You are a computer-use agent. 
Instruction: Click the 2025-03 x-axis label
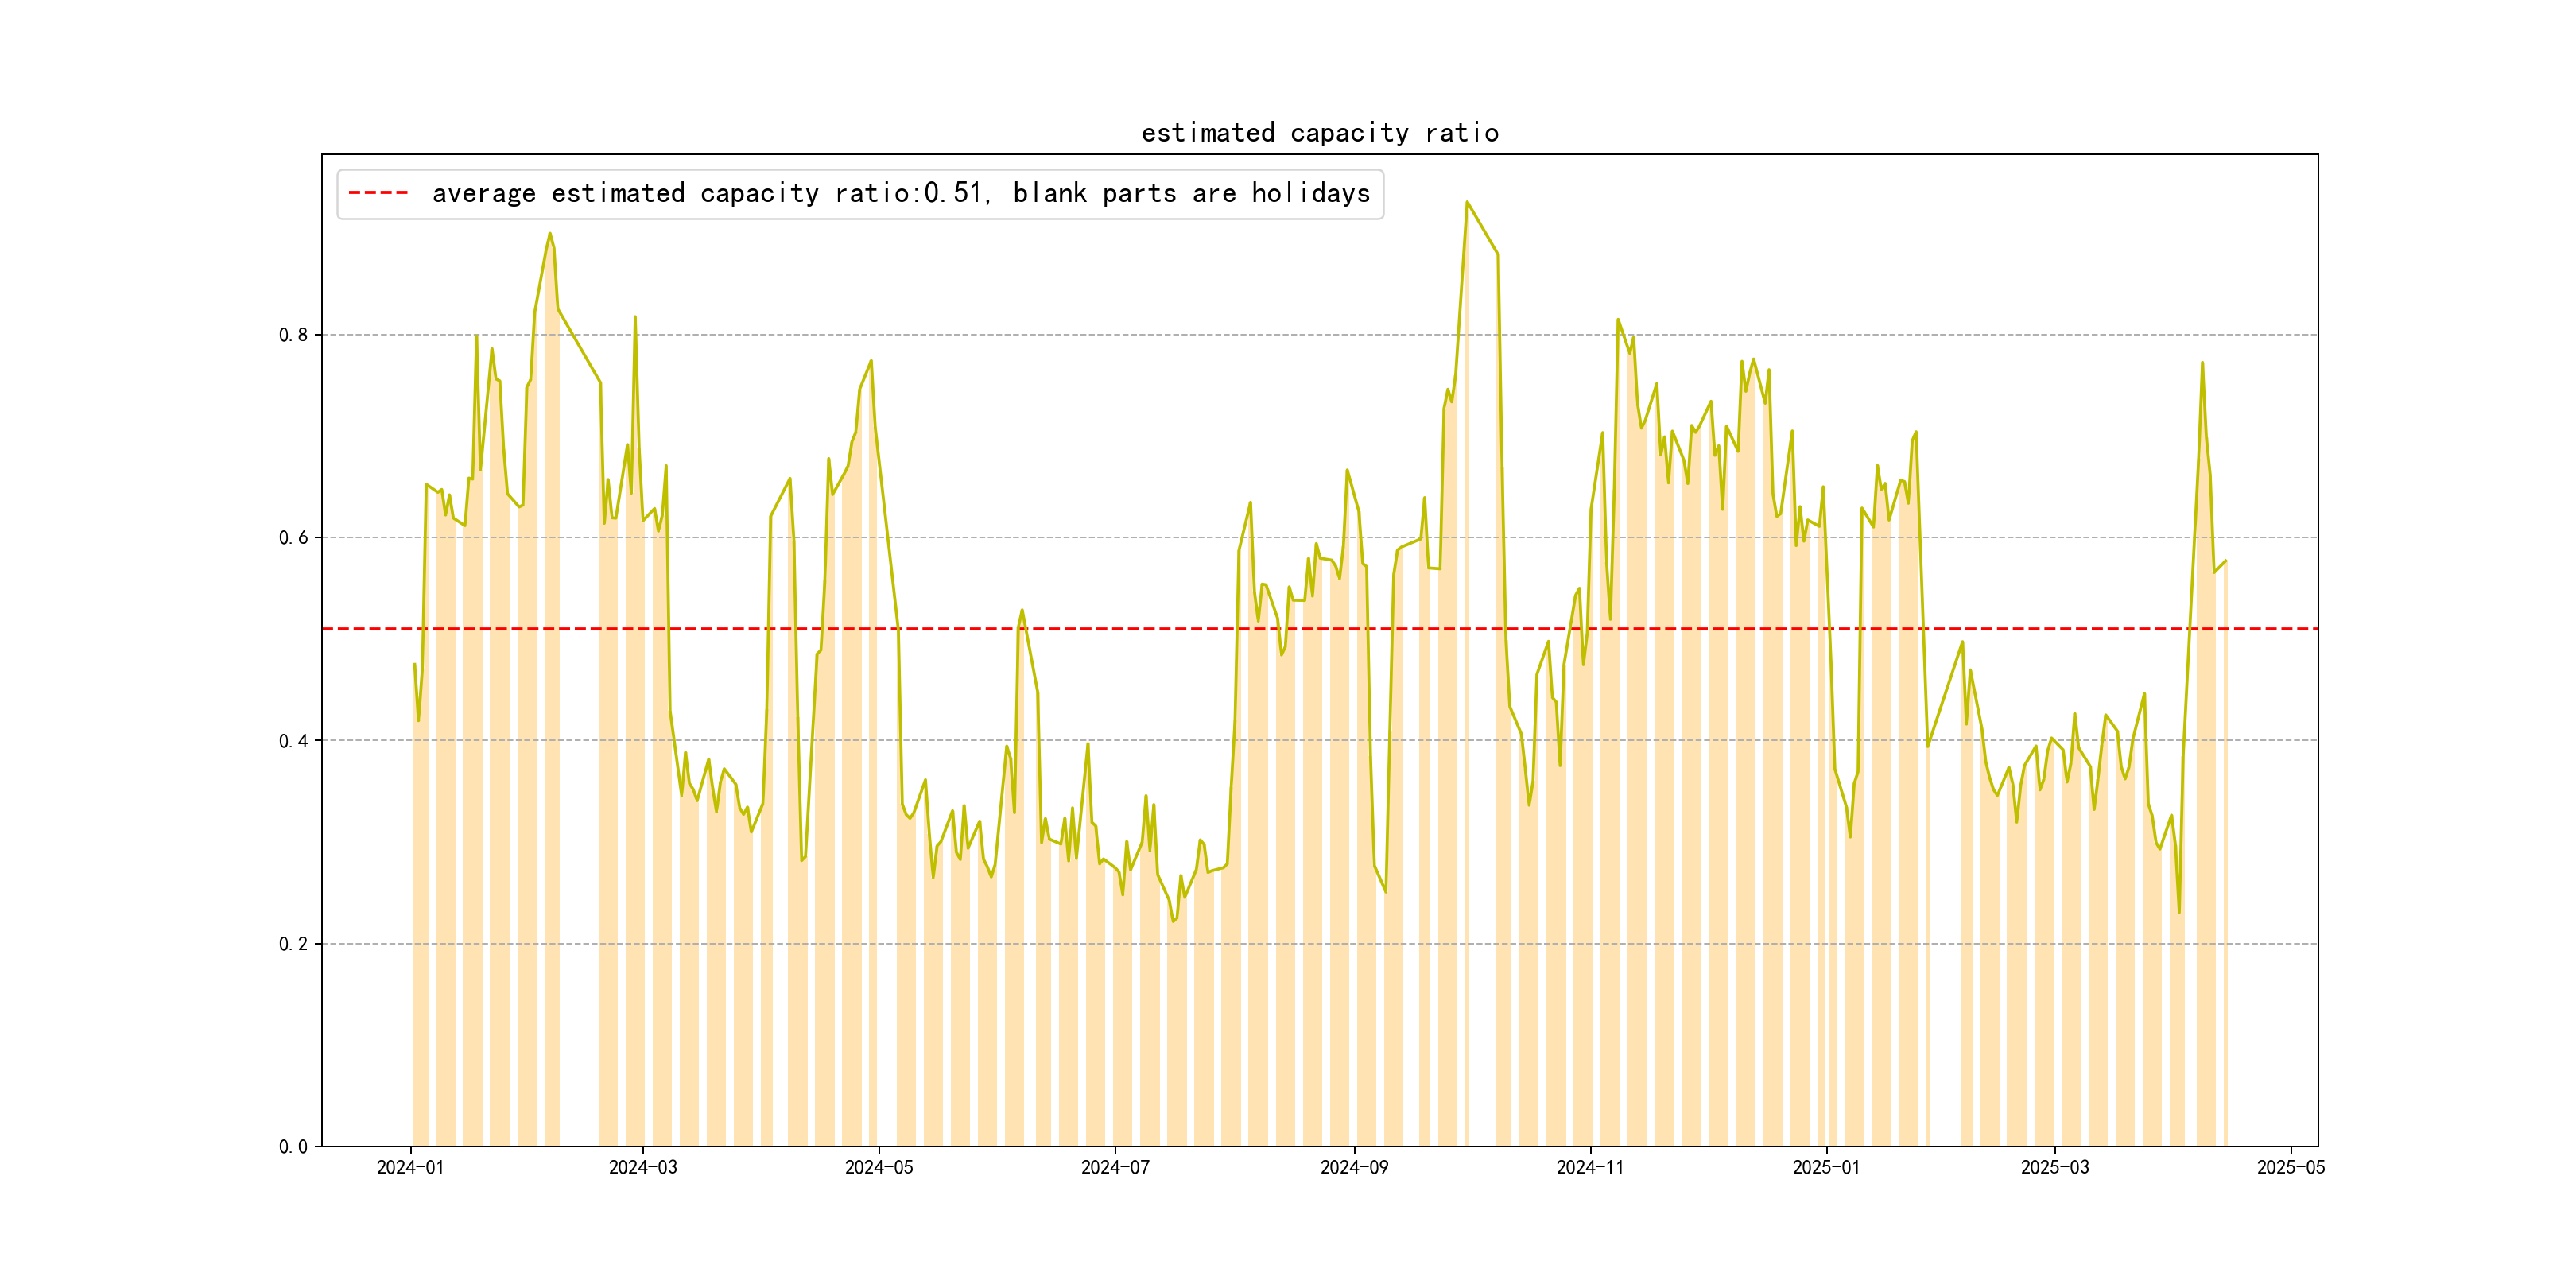(2055, 1168)
